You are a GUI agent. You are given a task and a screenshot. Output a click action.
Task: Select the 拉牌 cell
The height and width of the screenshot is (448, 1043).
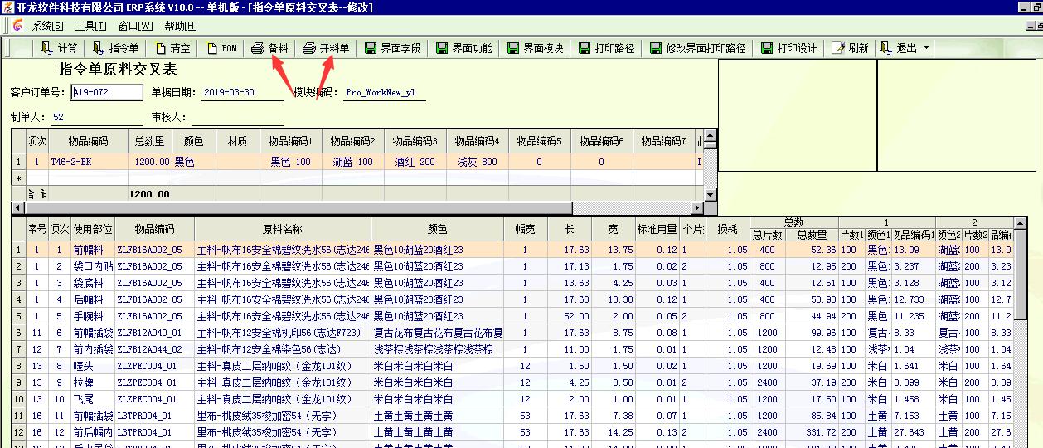[x=93, y=382]
